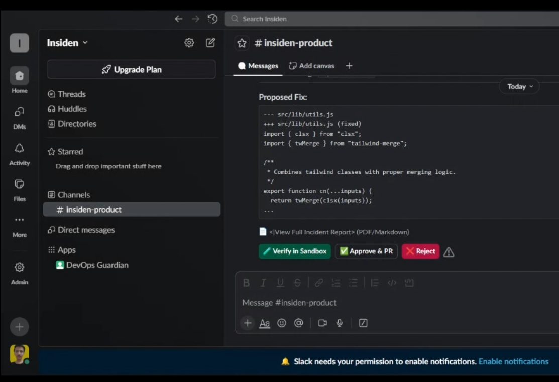Click the notification bell in banner
The width and height of the screenshot is (559, 382).
tap(285, 362)
